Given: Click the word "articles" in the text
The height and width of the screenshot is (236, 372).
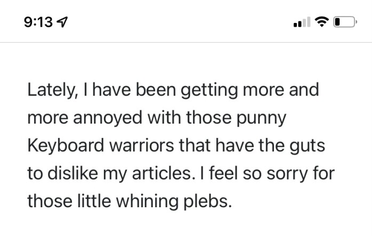Looking at the screenshot, I should (162, 173).
